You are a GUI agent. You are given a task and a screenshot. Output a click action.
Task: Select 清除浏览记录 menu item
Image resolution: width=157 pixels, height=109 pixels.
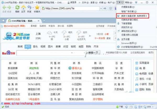(129, 31)
